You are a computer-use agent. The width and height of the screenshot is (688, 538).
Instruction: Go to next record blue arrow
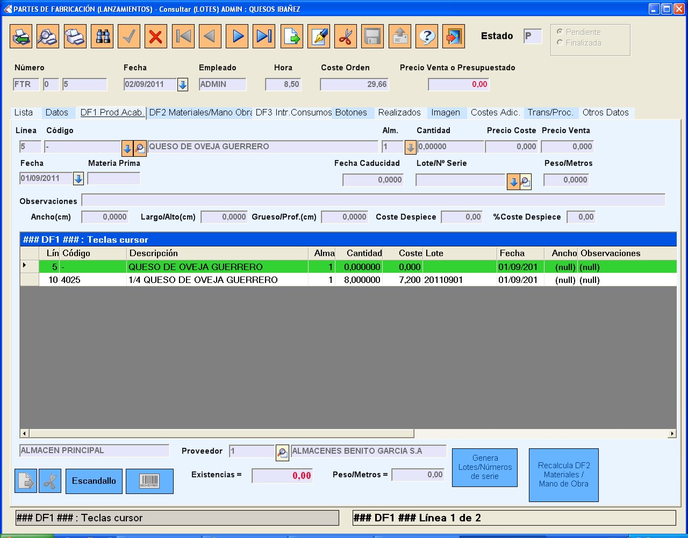[x=237, y=37]
